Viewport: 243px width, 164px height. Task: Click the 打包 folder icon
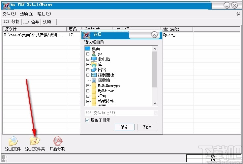click(94, 96)
